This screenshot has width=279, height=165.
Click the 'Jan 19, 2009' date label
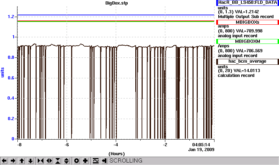pyautogui.click(x=201, y=150)
